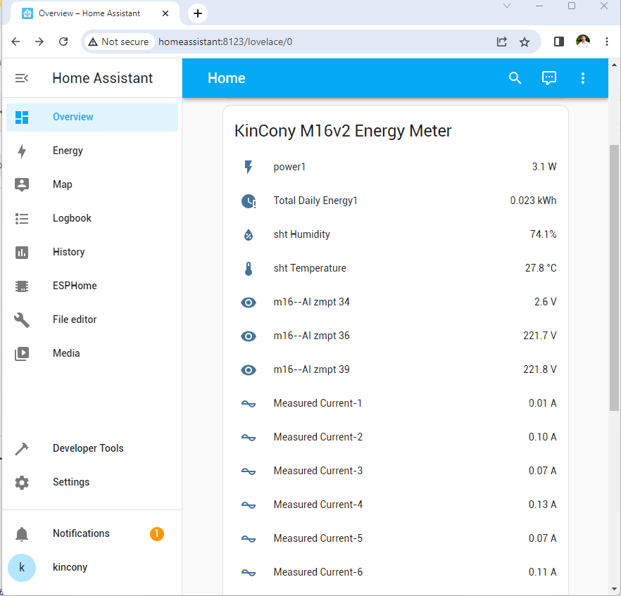
Task: Collapse the Home Assistant sidebar menu
Action: (22, 78)
